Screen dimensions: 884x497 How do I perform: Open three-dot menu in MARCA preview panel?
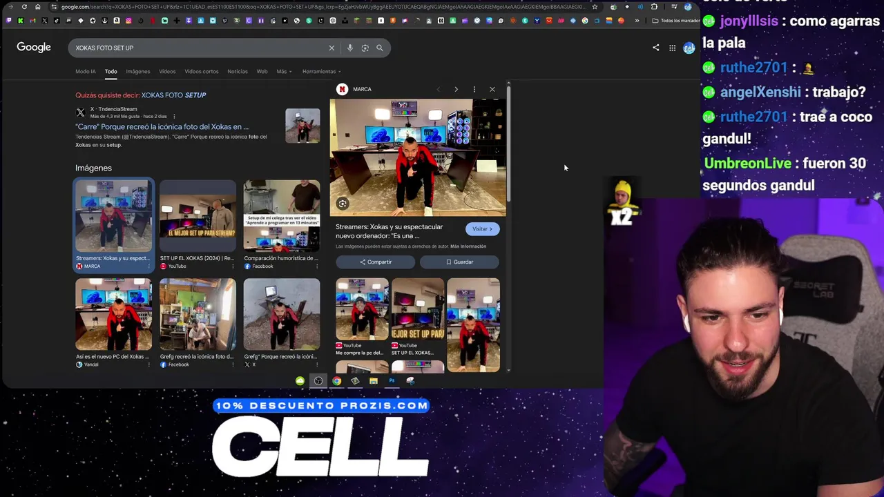474,89
